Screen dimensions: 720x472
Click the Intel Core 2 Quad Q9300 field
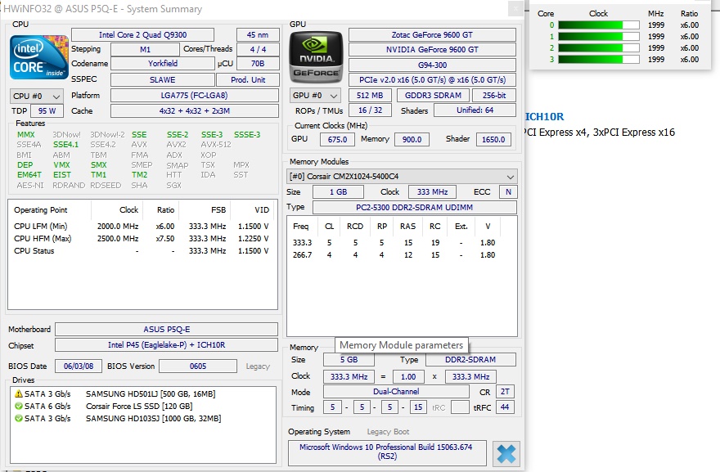click(143, 35)
